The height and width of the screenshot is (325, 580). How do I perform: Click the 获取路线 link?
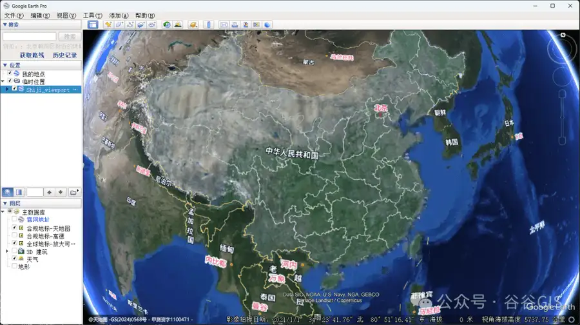click(32, 55)
